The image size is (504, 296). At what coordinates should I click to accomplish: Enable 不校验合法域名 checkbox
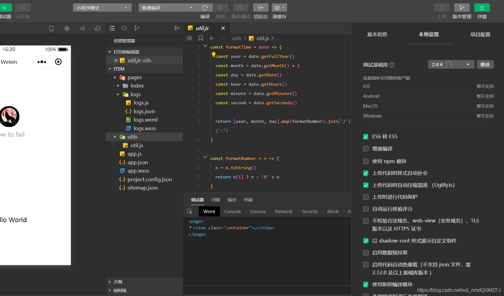coord(366,221)
